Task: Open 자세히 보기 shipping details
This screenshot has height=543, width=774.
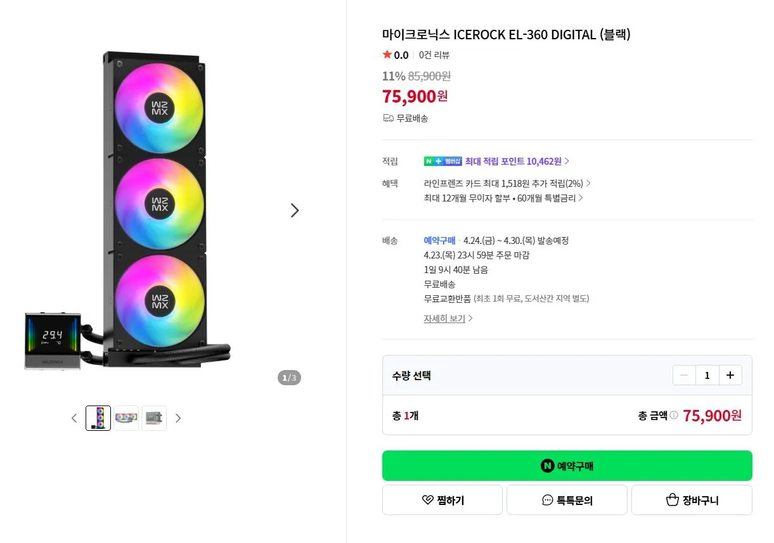Action: pos(444,318)
